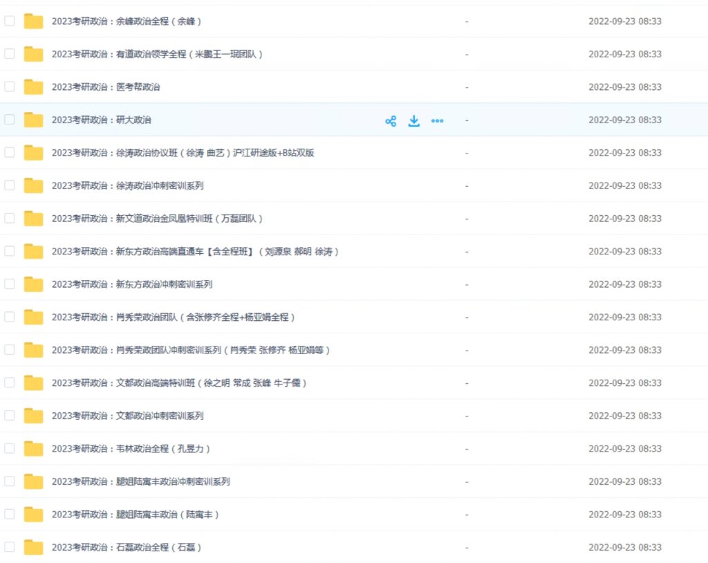Select checkbox for 韦林政治全程
Image resolution: width=708 pixels, height=563 pixels.
tap(10, 448)
